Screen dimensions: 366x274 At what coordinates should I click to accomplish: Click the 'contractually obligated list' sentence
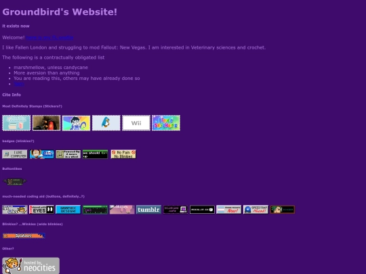(54, 58)
